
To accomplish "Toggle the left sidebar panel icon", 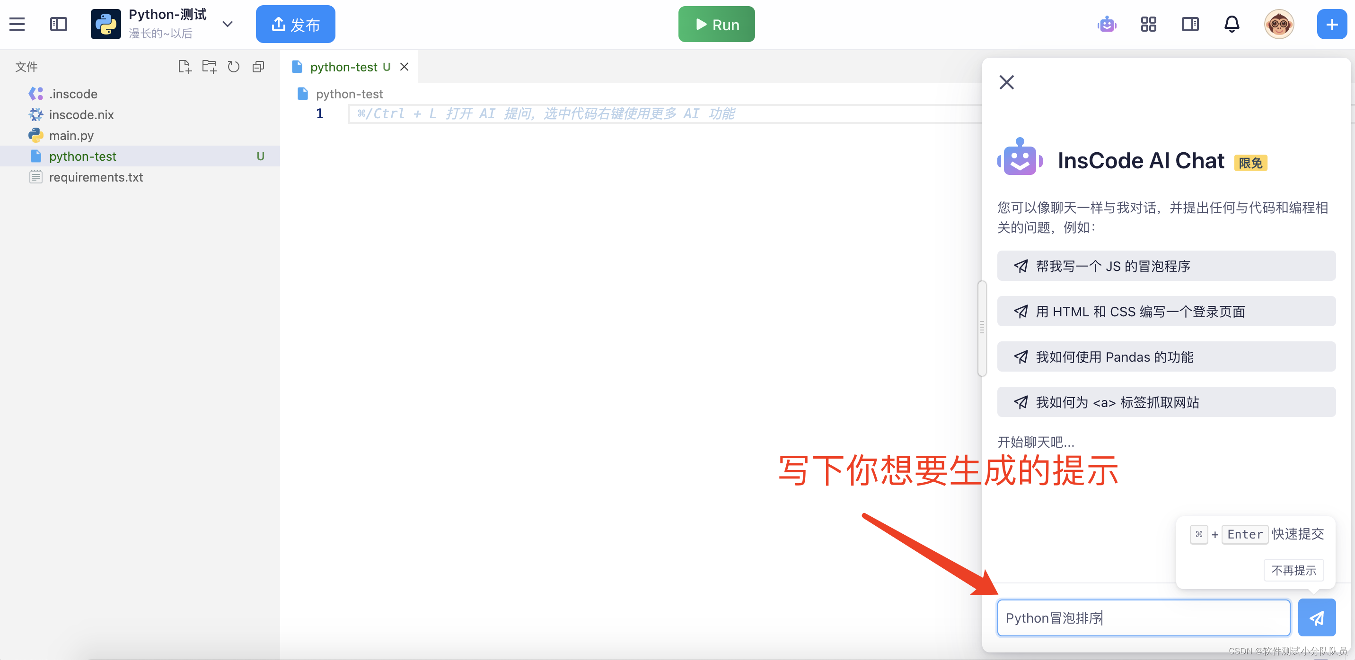I will coord(58,24).
